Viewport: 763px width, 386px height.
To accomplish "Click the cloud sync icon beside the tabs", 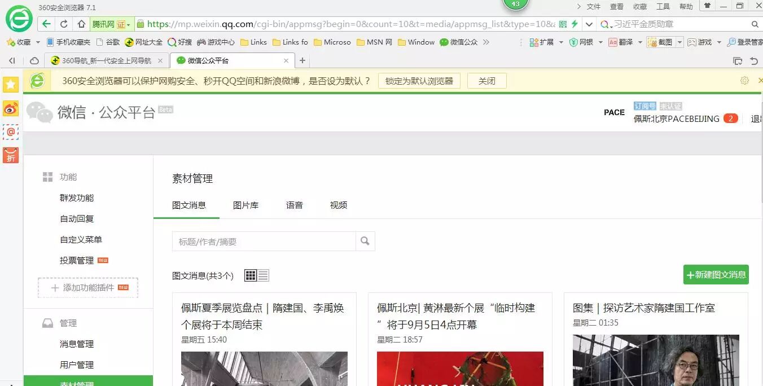I will tap(34, 61).
